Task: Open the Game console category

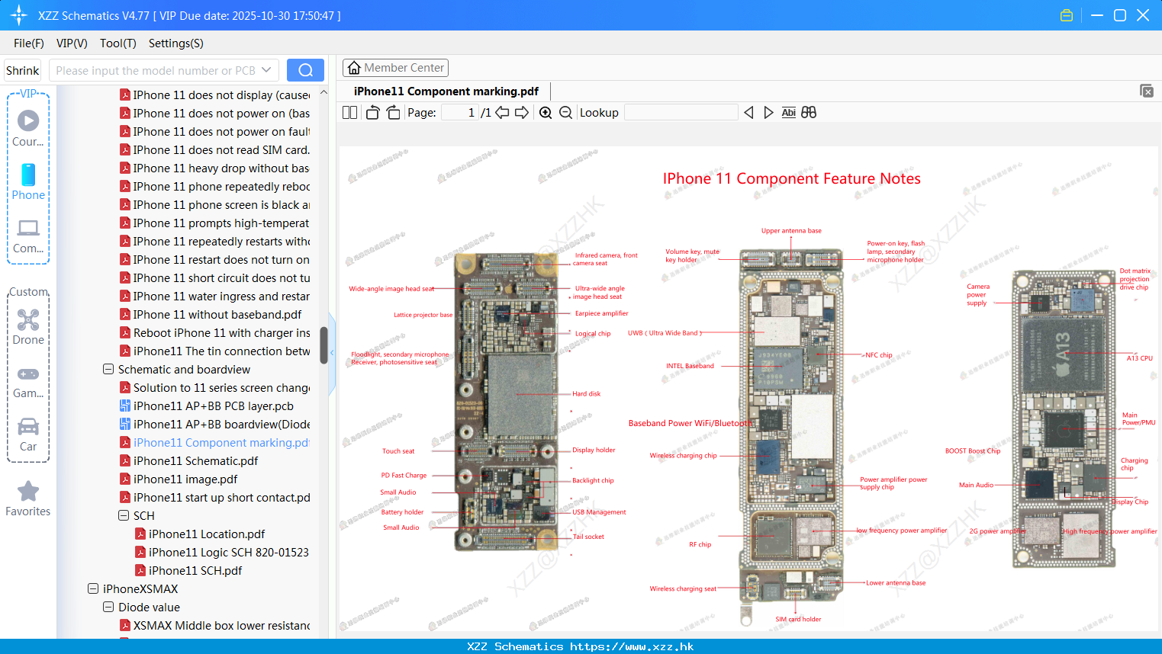Action: coord(28,381)
